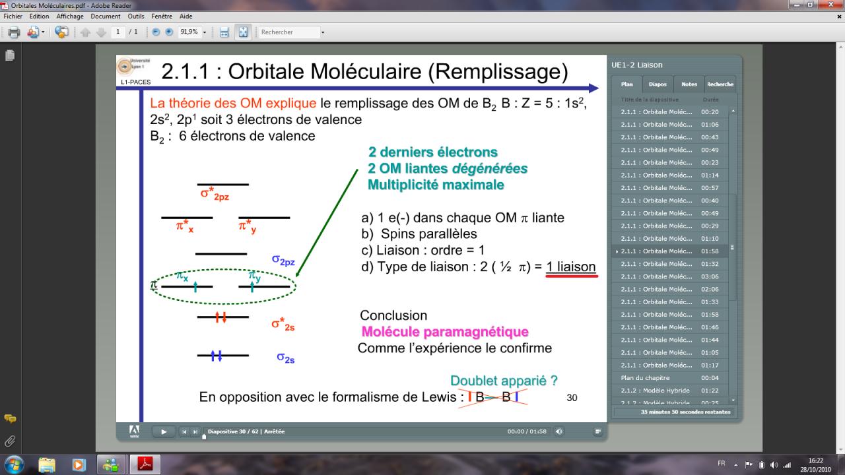Switch to the Plan tab
The width and height of the screenshot is (845, 475).
click(x=627, y=84)
